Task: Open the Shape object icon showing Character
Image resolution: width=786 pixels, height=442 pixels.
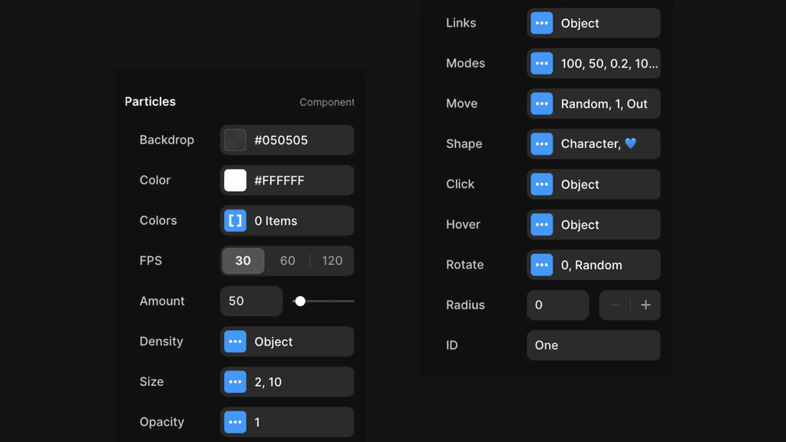Action: pos(541,143)
